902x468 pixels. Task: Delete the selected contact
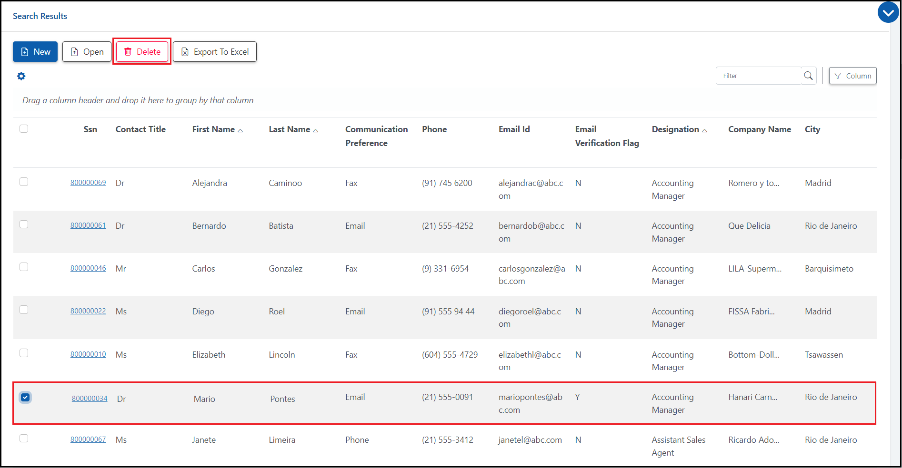tap(142, 52)
